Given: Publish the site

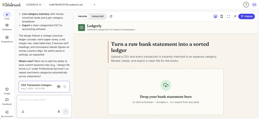Looking at the screenshot, I should [x=246, y=16].
